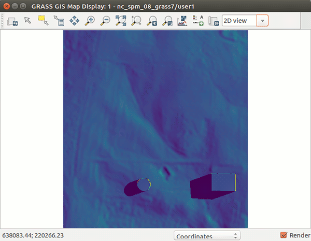Activate the Zoom in tool

[90, 21]
